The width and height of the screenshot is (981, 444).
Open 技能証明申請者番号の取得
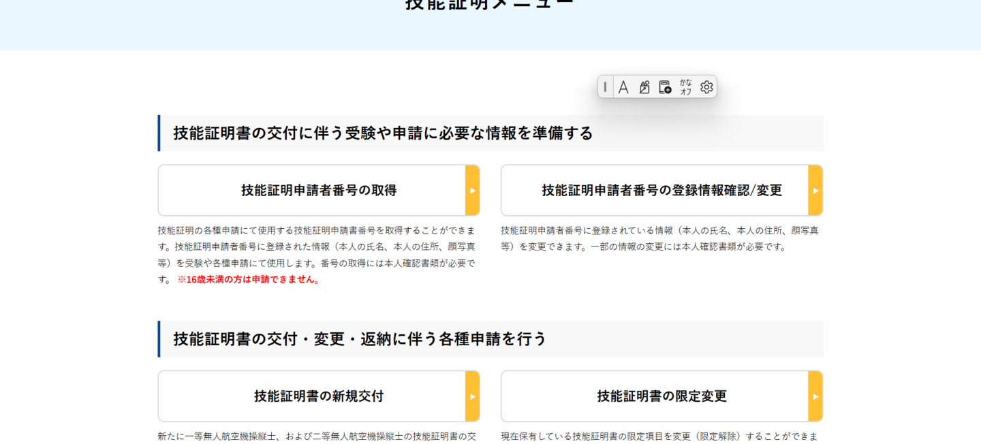(x=318, y=191)
